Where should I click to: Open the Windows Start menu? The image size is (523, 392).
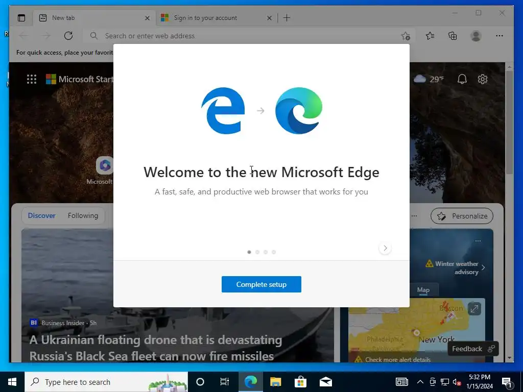coord(12,382)
